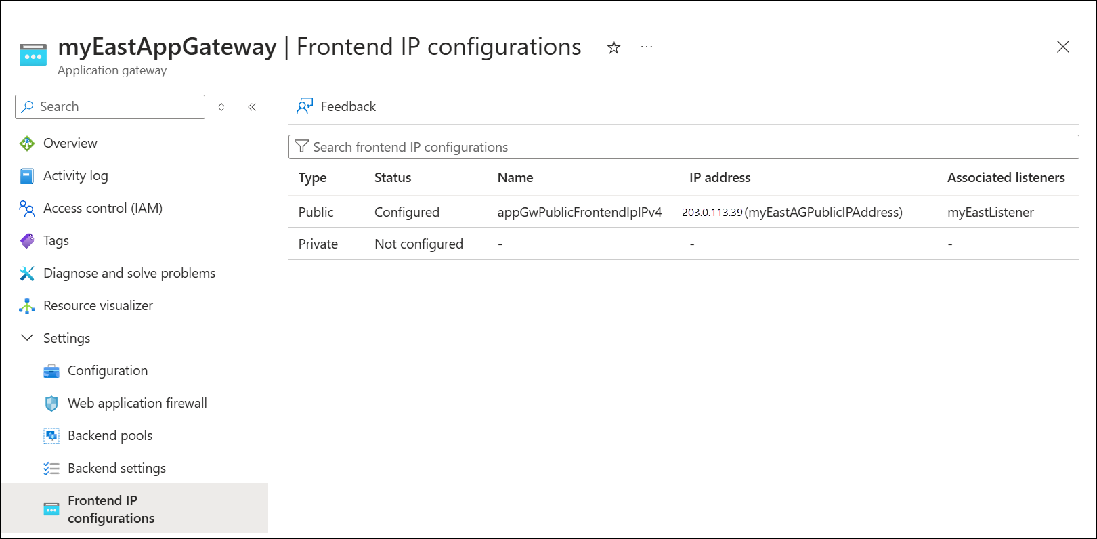
Task: Select the Overview icon in the sidebar
Action: pos(26,143)
